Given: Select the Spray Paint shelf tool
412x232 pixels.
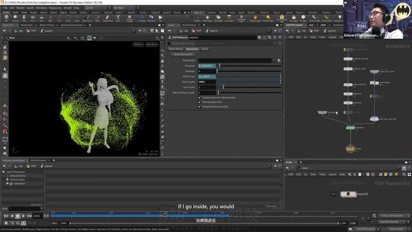Looking at the screenshot, I should tap(108, 18).
